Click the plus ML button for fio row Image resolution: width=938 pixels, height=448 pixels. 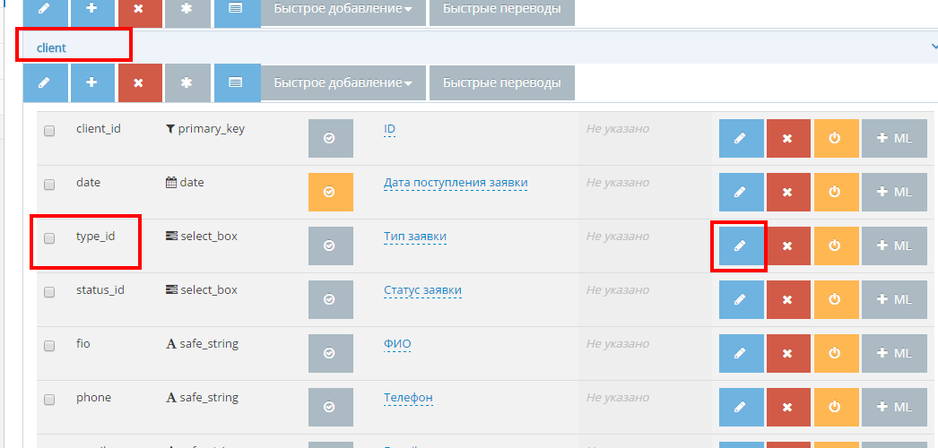pyautogui.click(x=894, y=353)
